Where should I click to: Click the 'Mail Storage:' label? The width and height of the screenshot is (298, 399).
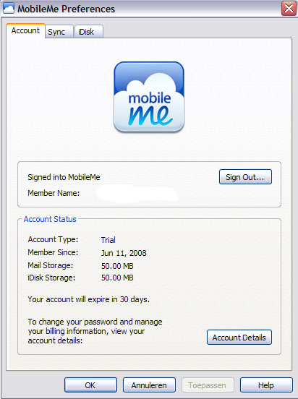(51, 265)
